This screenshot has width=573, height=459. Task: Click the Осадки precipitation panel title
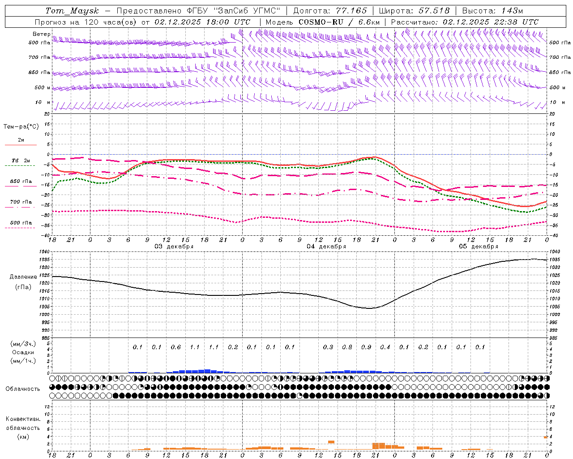coord(23,352)
